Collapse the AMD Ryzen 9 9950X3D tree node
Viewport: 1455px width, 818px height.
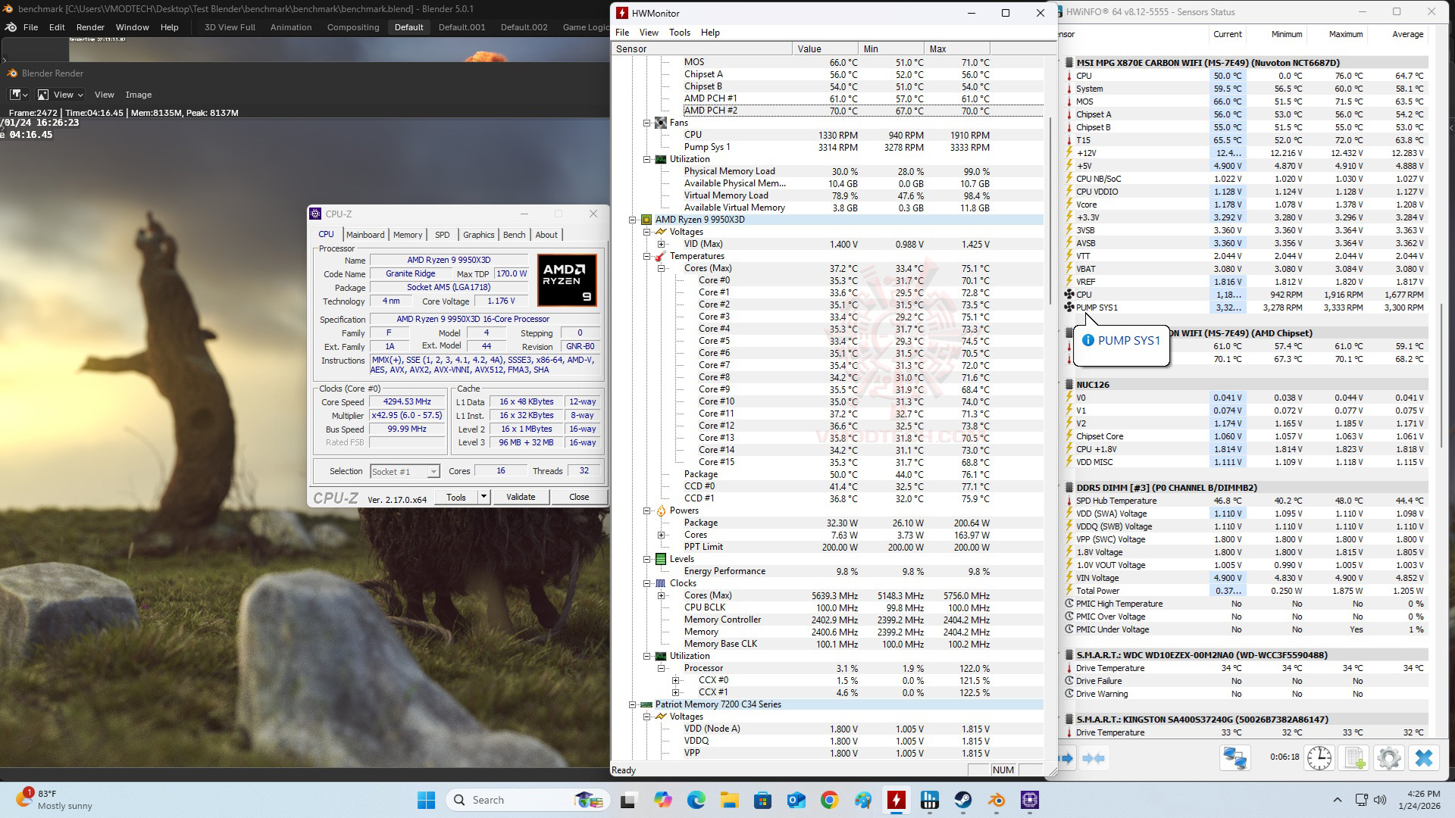point(633,220)
